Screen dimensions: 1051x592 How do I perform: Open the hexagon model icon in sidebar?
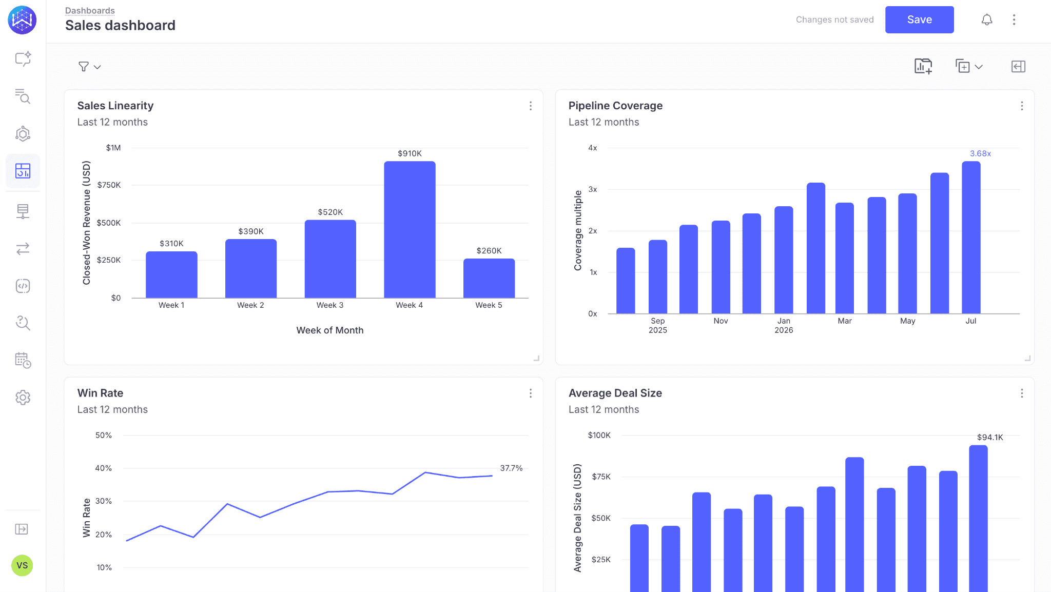(x=23, y=134)
